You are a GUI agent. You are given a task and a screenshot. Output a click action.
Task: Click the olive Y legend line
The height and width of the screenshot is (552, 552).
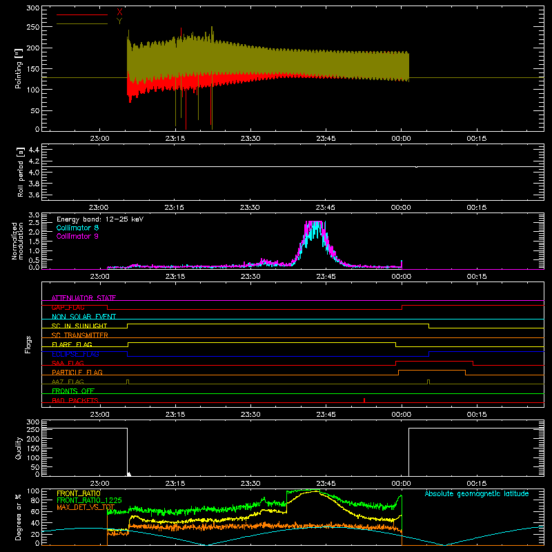pyautogui.click(x=82, y=23)
